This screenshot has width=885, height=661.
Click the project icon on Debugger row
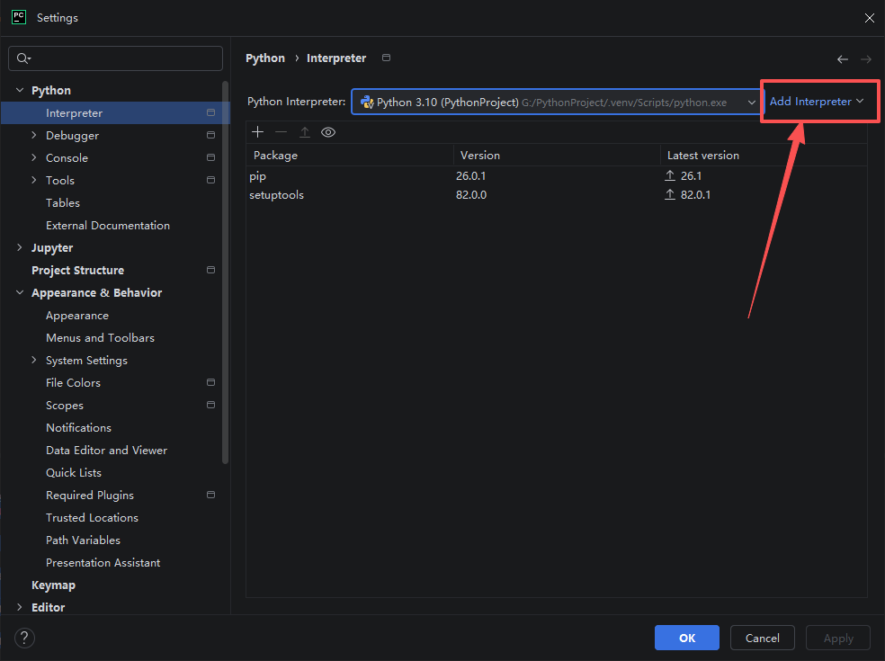pos(210,135)
